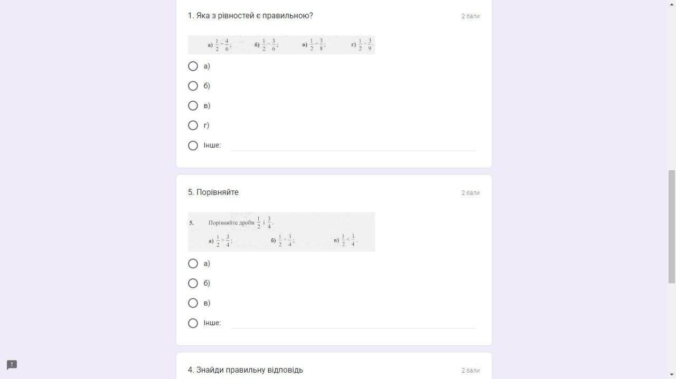Viewport: 676px width, 379px height.
Task: Select the Інше radio in question 5
Action: point(193,323)
